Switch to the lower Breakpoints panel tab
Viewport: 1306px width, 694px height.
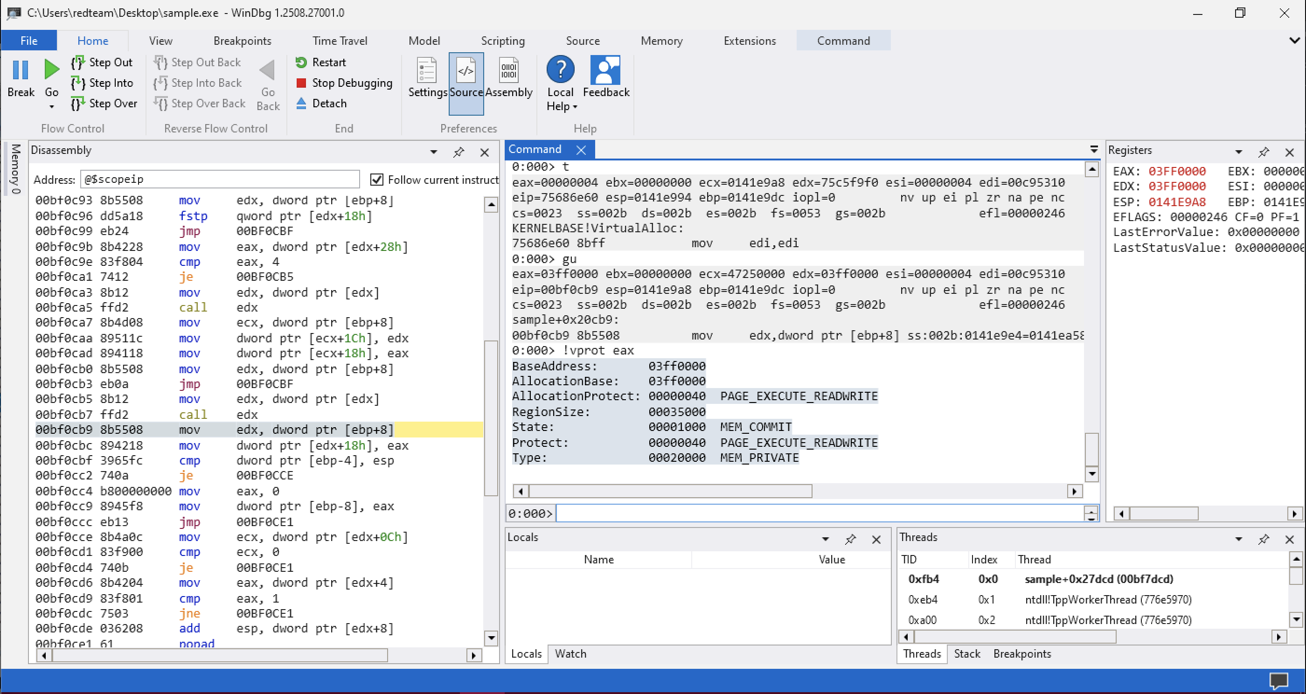coord(1022,654)
